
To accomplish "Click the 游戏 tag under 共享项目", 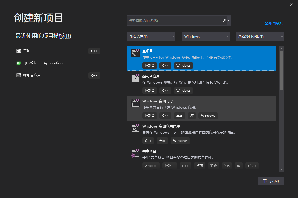I will (x=214, y=166).
